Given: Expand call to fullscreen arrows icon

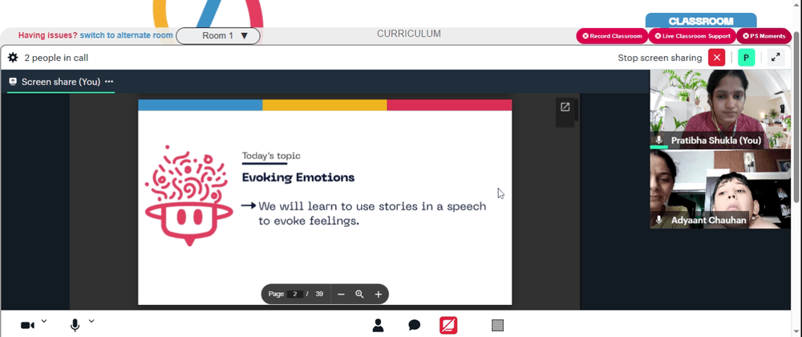Looking at the screenshot, I should point(776,58).
